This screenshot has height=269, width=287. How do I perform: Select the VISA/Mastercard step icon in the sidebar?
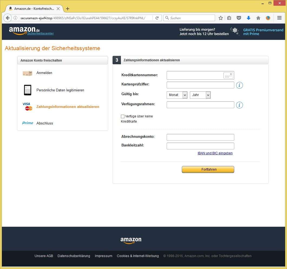[27, 107]
